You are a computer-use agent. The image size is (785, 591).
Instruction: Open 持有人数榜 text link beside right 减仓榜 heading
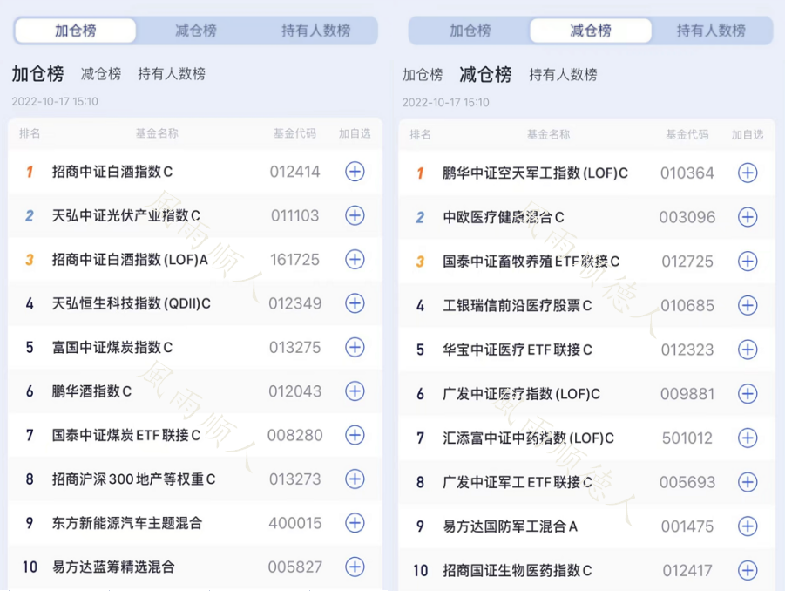(563, 75)
